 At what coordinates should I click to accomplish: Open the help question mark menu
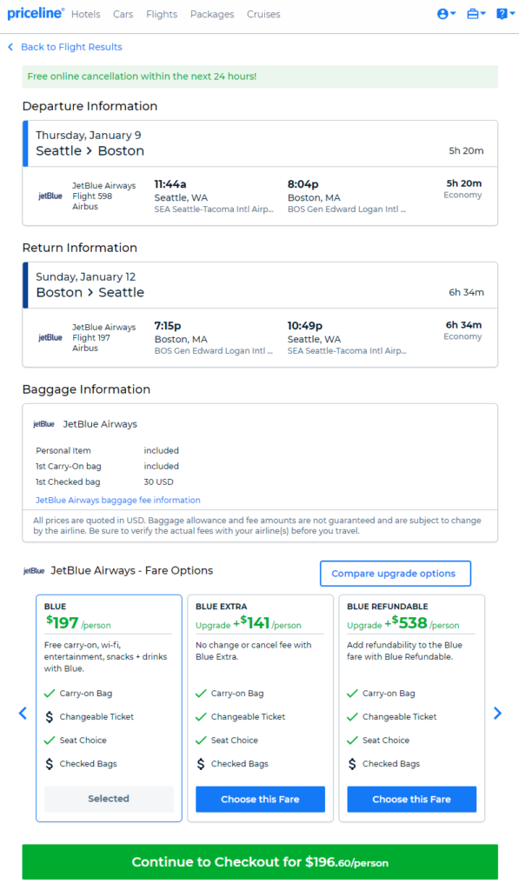tap(505, 14)
